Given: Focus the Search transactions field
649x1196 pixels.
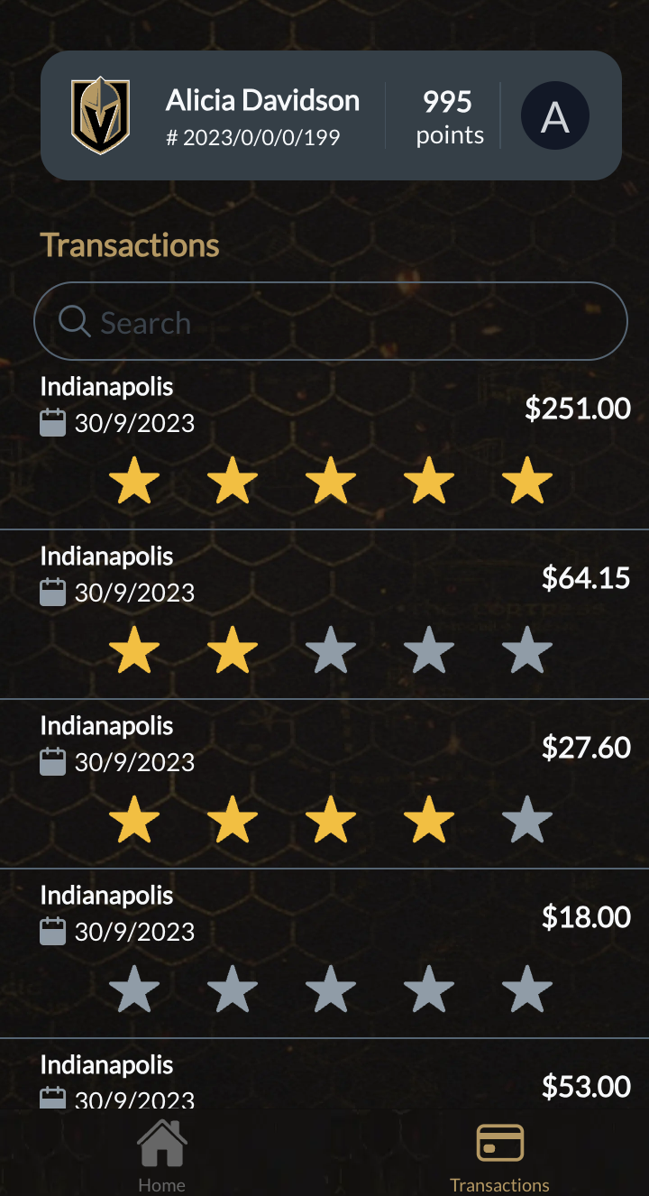Looking at the screenshot, I should 352,322.
